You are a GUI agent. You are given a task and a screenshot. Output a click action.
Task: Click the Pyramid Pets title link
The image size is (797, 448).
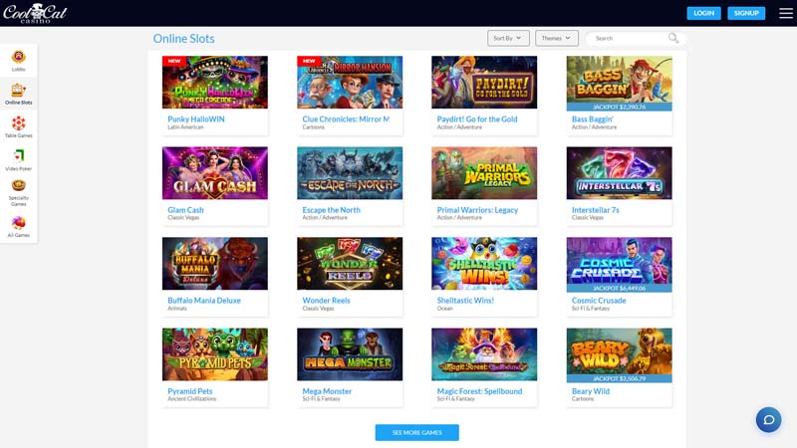tap(190, 391)
